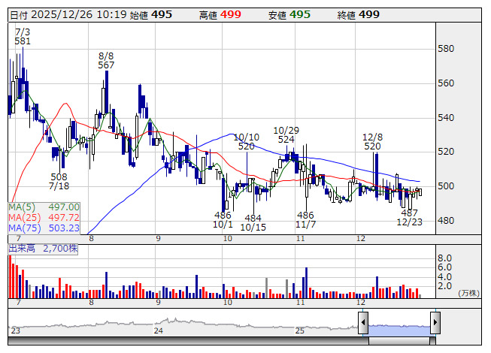This screenshot has width=491, height=353.
Task: Click the 7/3 581 high price label
Action: click(23, 36)
